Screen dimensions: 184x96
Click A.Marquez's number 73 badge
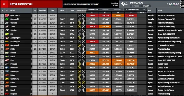pos(7,72)
